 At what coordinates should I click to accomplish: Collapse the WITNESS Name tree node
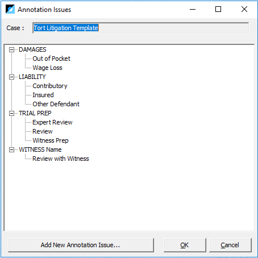pyautogui.click(x=12, y=149)
